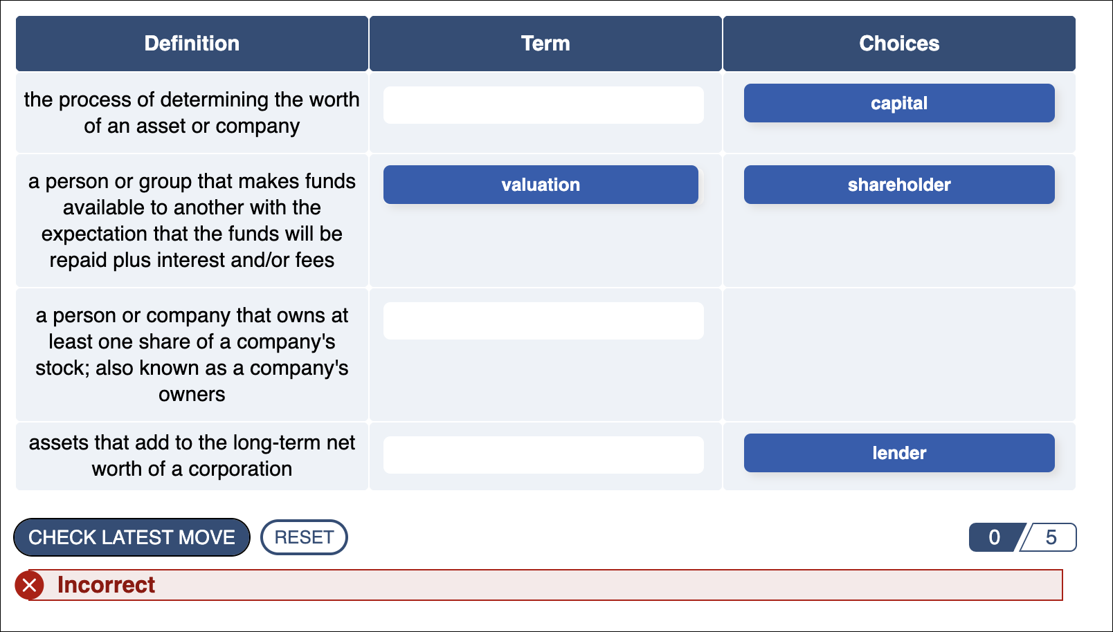
Task: Click the empty term slot for the capital definition
Action: 543,454
